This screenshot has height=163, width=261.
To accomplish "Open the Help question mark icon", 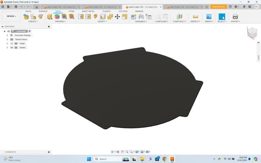I will click(250, 7).
